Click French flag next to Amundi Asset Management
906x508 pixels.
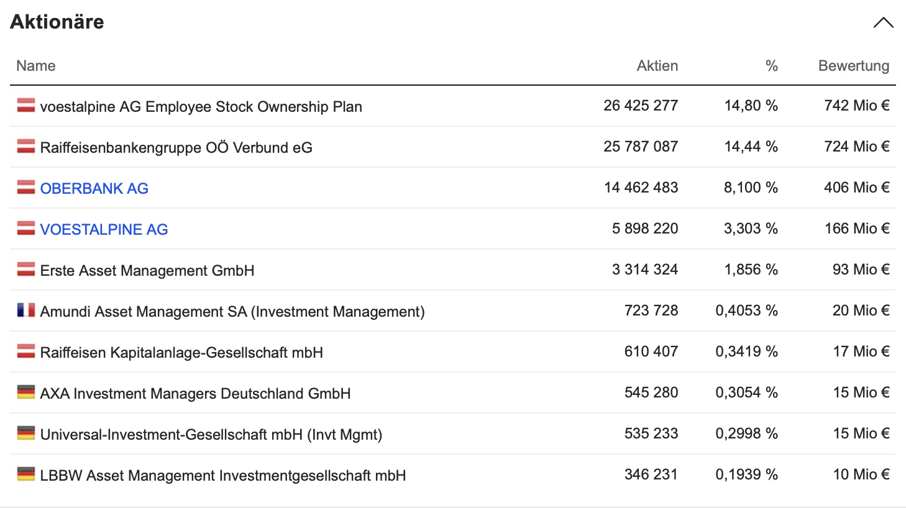[26, 311]
